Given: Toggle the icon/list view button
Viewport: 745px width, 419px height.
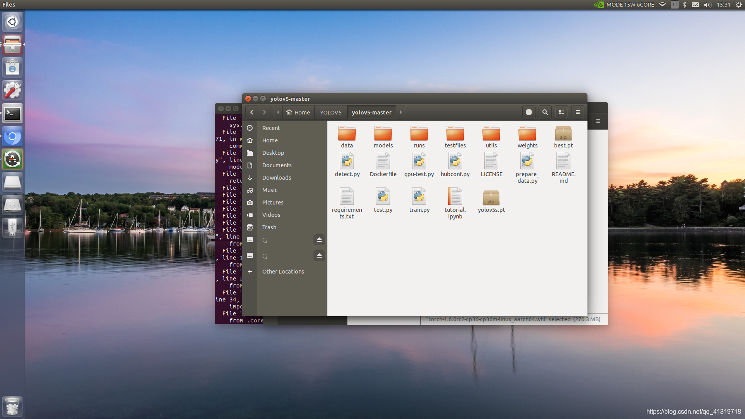Looking at the screenshot, I should point(561,112).
